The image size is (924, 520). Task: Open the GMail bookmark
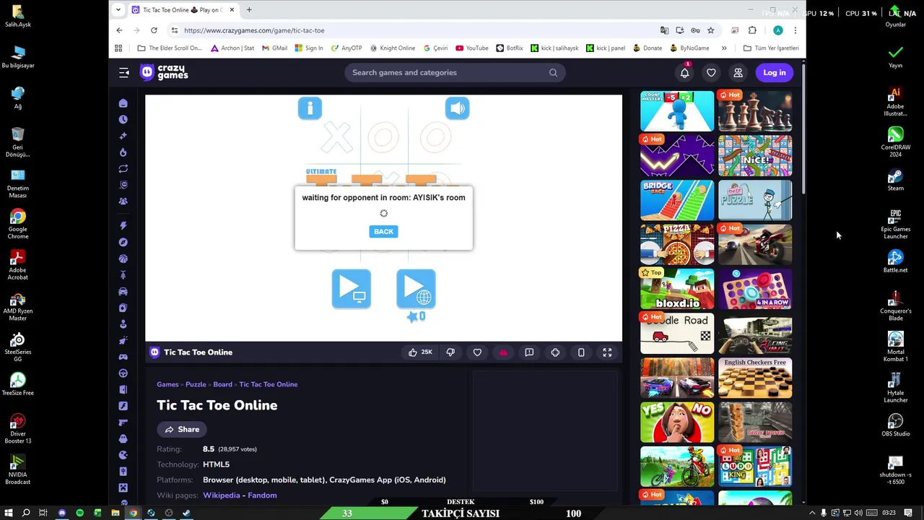point(274,48)
